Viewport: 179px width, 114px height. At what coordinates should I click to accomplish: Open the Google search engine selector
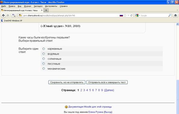coord(137,16)
